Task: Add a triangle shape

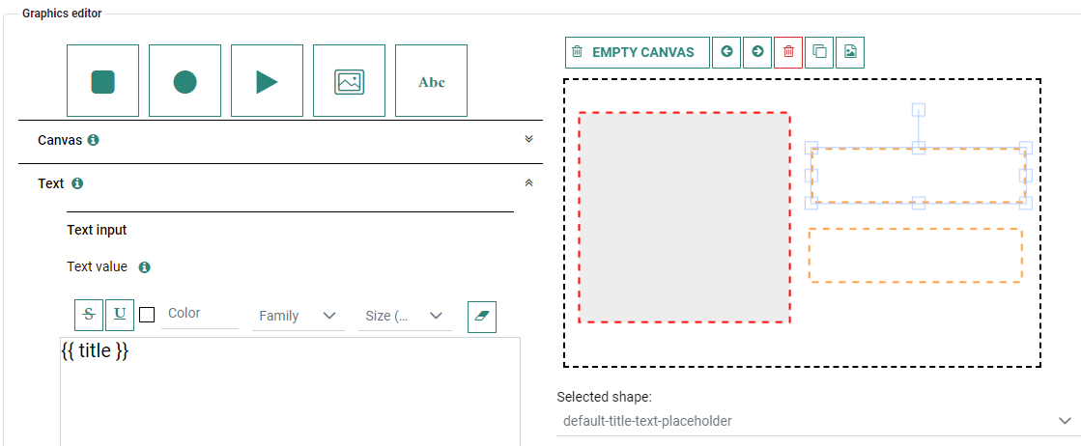Action: coord(267,81)
